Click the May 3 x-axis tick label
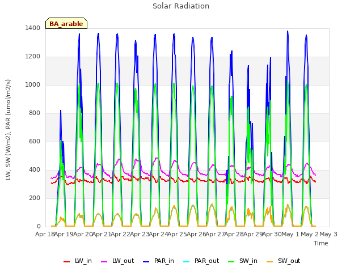This screenshot has height=272, width=363. [x=328, y=234]
